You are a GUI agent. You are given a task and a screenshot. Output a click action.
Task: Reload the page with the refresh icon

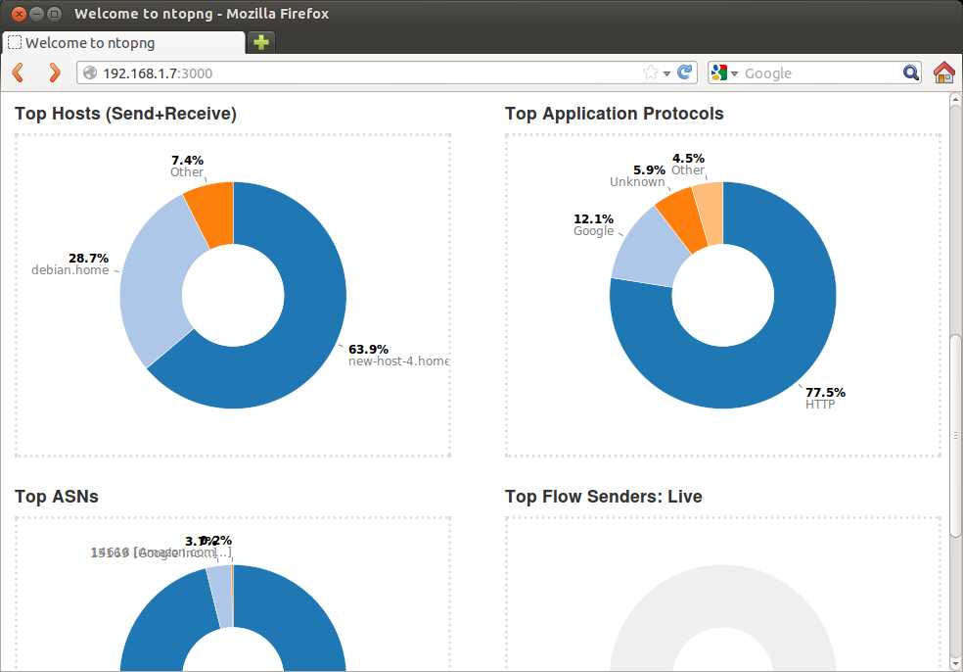(685, 72)
